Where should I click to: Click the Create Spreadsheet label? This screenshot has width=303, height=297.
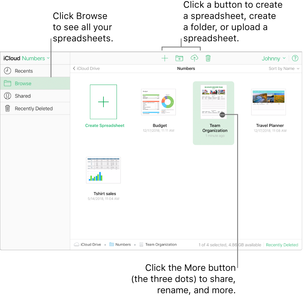click(105, 126)
